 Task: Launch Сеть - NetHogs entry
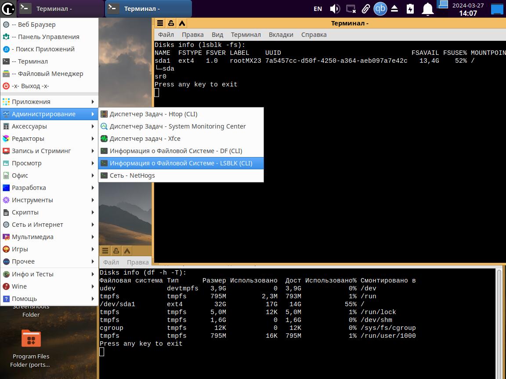132,175
